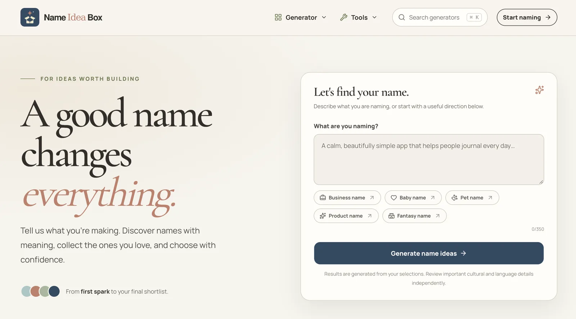Click the sparkle icon in the name card

tap(539, 90)
